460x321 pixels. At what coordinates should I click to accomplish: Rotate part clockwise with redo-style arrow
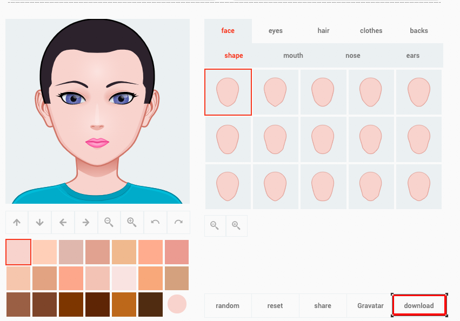(x=178, y=223)
